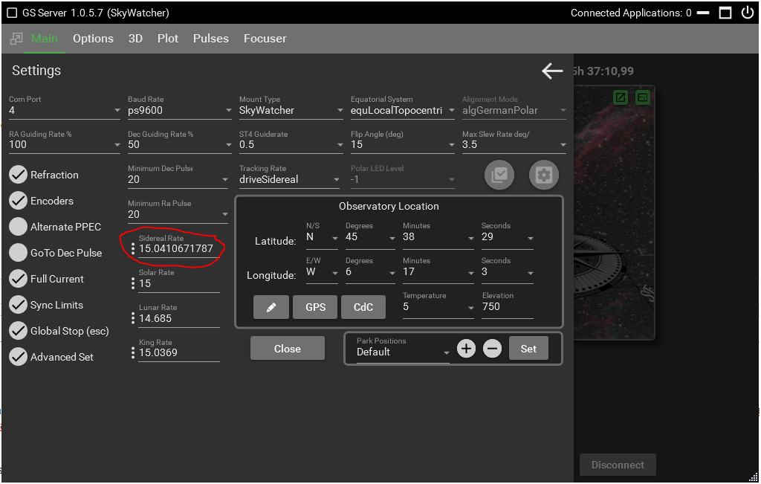Screen dimensions: 761x484
Task: Click the power icon in title bar
Action: [748, 13]
